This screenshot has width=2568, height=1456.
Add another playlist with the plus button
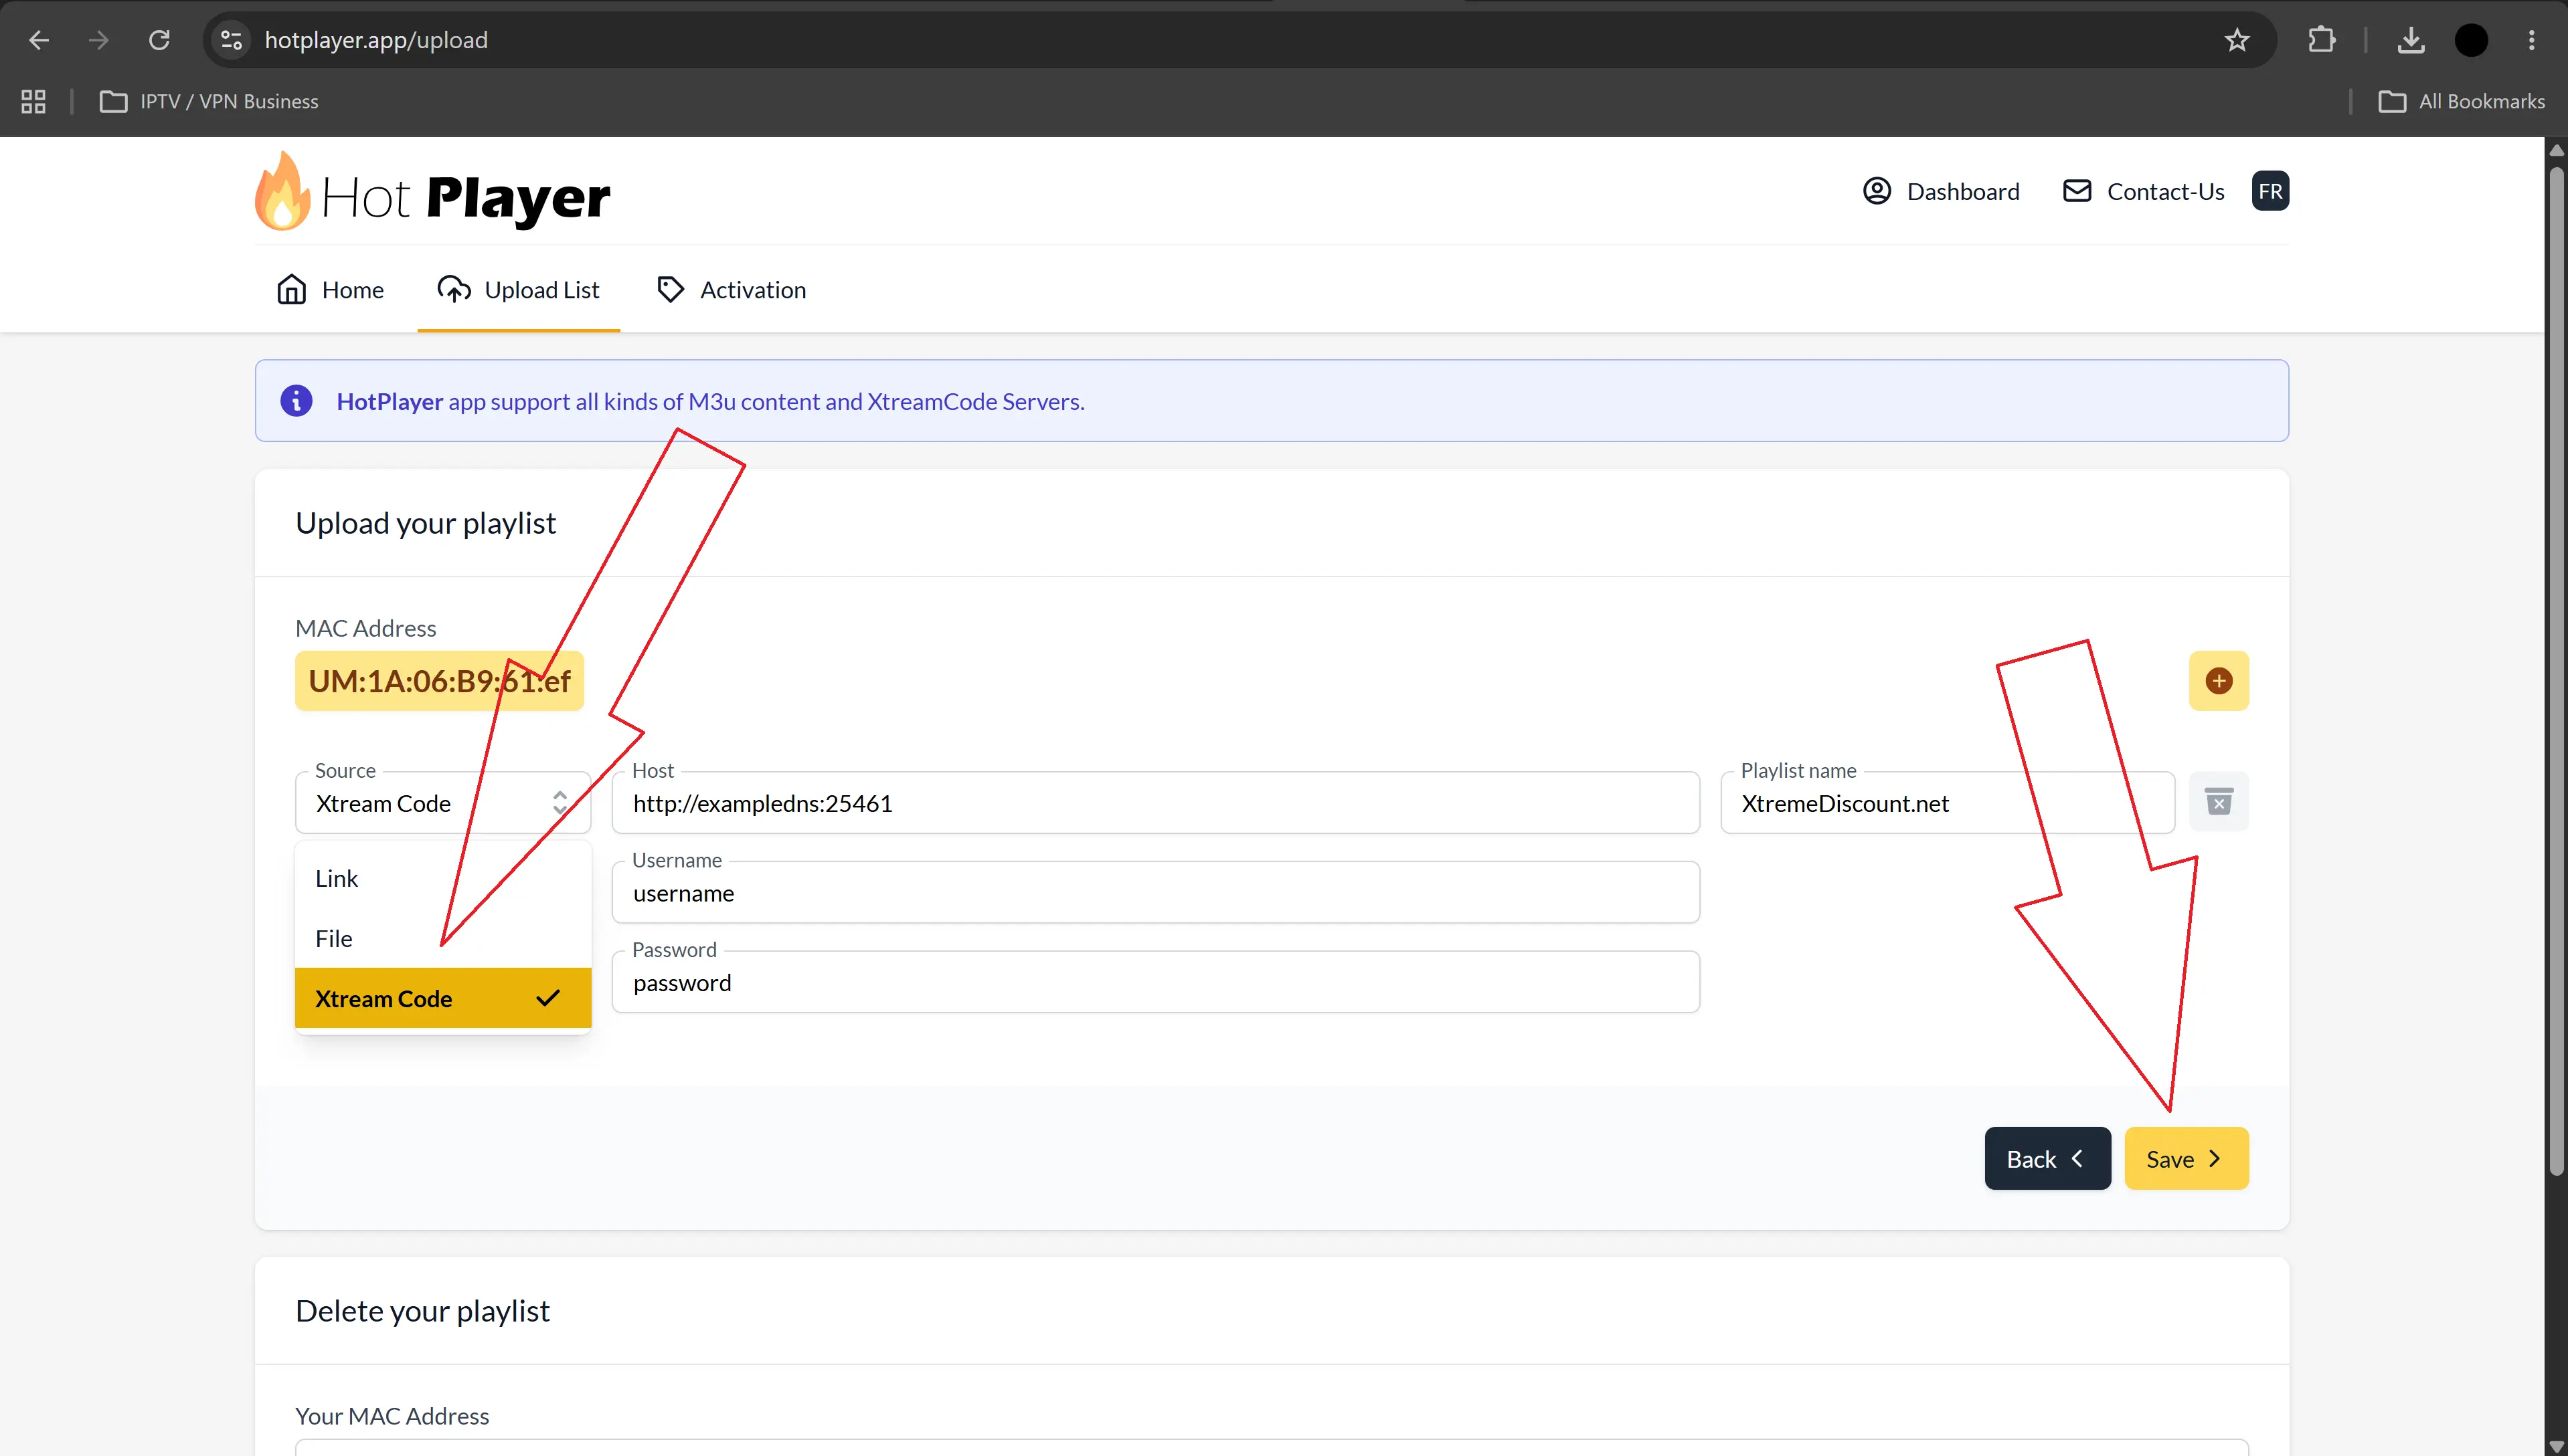[2218, 681]
